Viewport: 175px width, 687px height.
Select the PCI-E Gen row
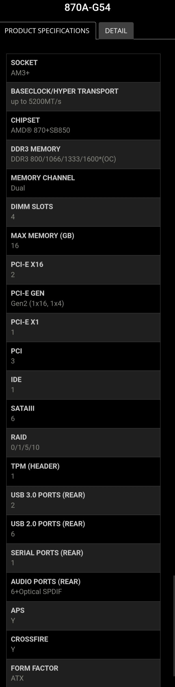point(83,298)
